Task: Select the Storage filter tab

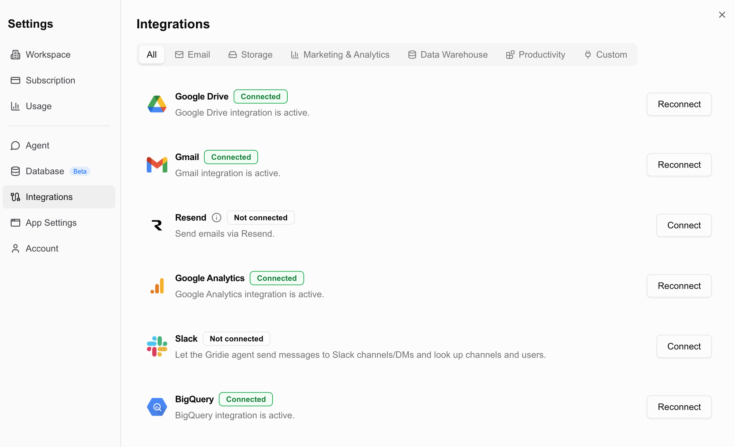Action: [x=250, y=55]
